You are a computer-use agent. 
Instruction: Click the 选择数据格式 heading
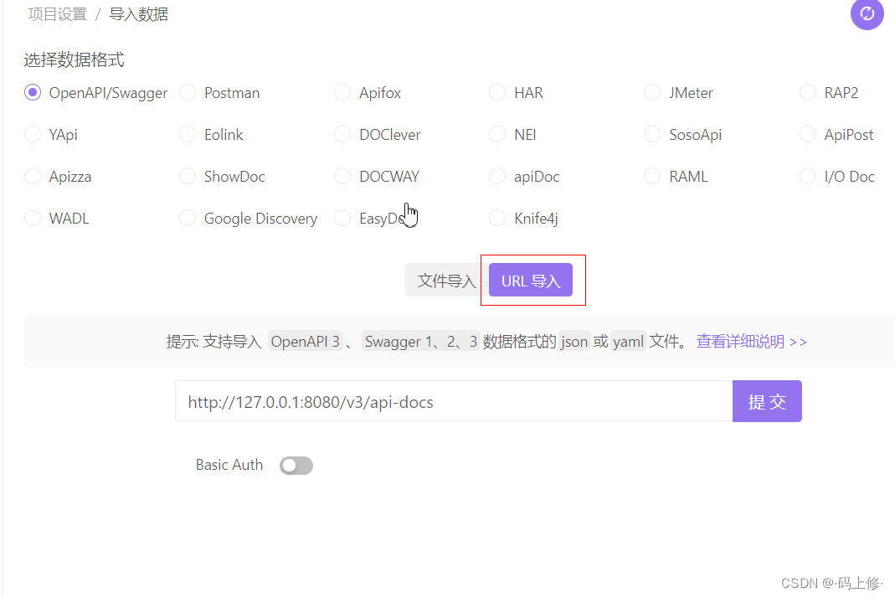[75, 60]
